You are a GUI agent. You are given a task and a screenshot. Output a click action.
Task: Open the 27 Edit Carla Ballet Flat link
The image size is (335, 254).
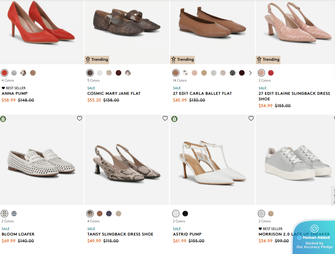[202, 93]
